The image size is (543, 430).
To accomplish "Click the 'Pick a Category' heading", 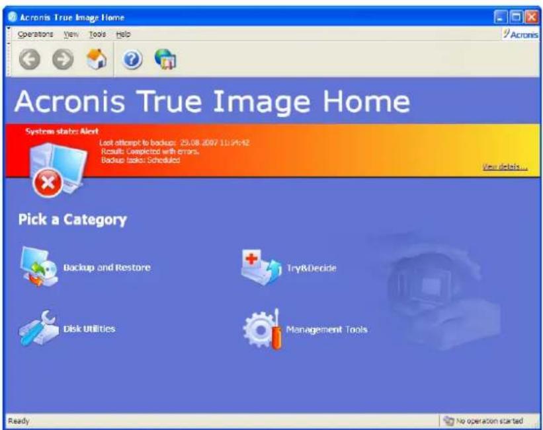I will (73, 220).
